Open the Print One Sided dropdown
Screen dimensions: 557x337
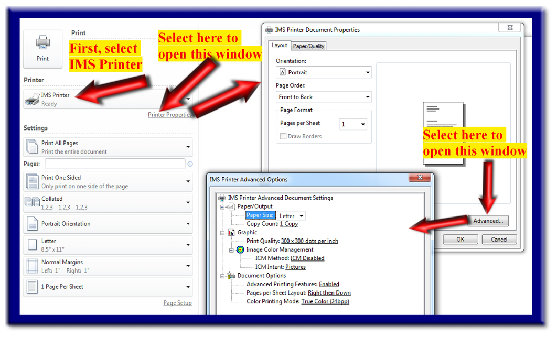[108, 181]
